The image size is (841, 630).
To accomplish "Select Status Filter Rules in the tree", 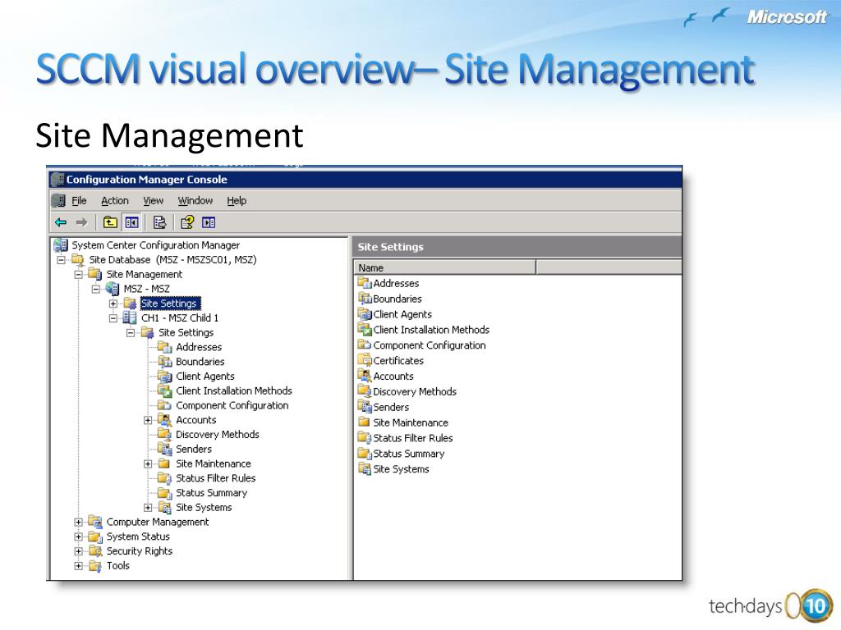I will tap(216, 478).
